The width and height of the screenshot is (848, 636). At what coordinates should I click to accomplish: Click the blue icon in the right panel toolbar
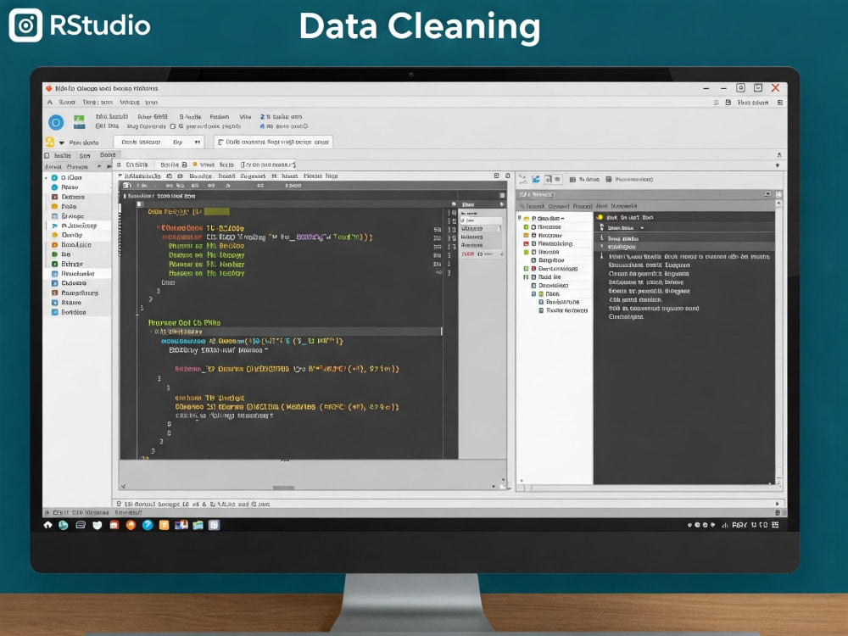(x=535, y=180)
